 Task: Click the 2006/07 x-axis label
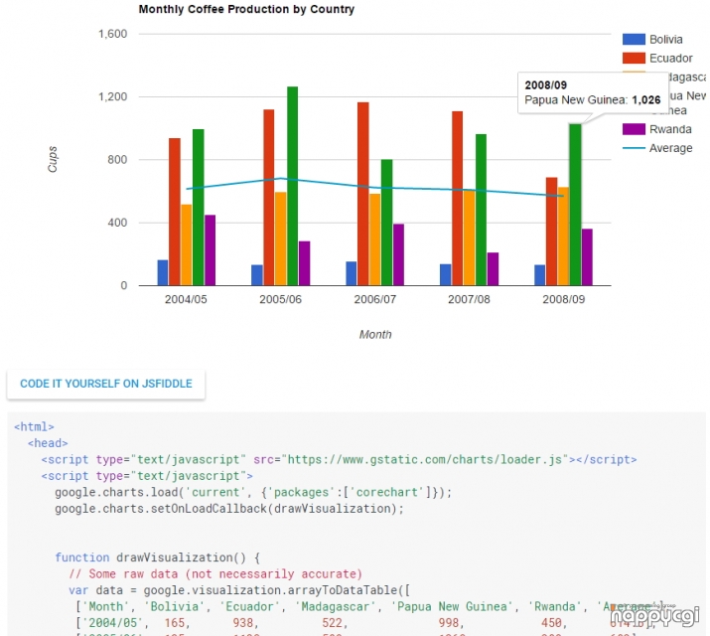pos(375,299)
